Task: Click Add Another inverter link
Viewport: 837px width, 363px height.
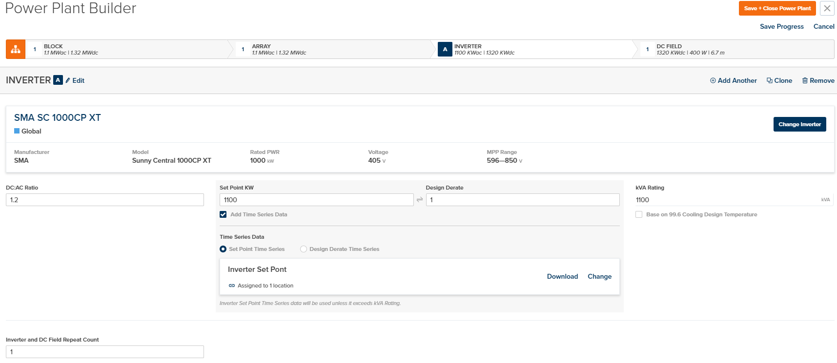Action: 737,80
